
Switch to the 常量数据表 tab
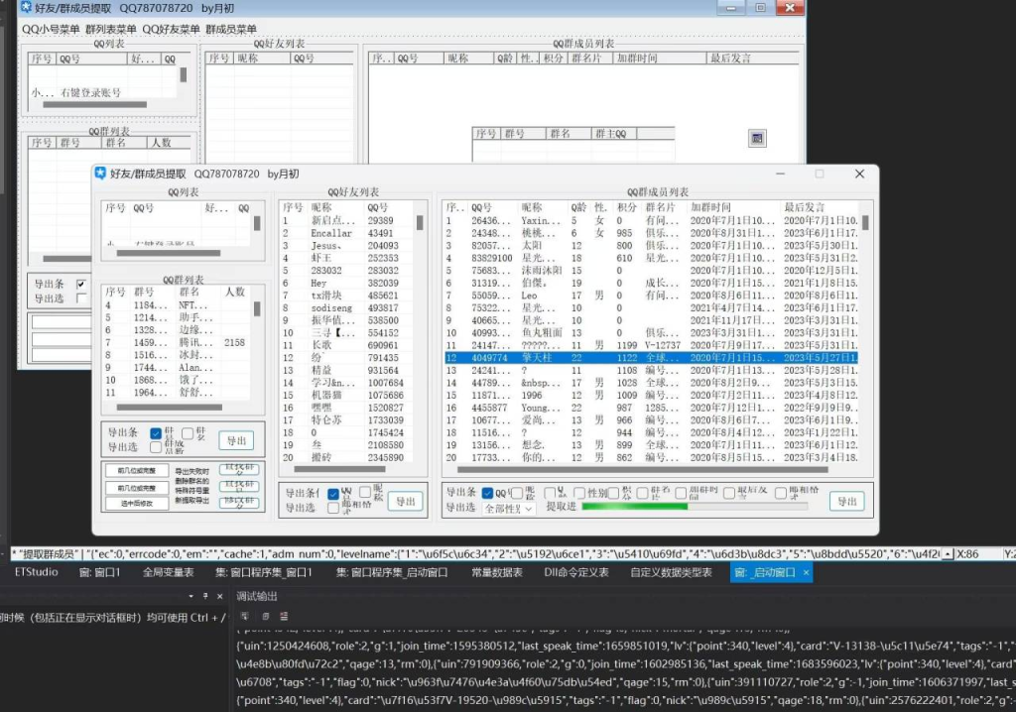point(497,572)
